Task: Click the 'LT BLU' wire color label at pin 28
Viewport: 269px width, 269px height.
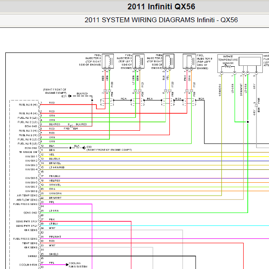Action: (53, 224)
